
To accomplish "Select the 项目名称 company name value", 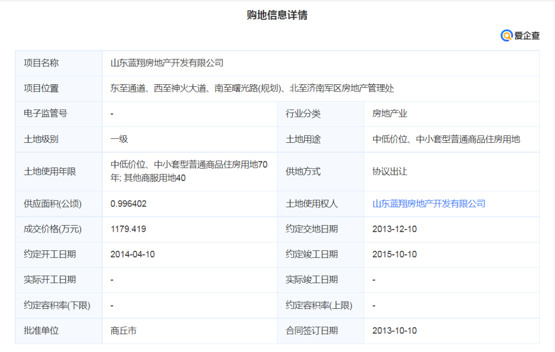I will (x=167, y=63).
